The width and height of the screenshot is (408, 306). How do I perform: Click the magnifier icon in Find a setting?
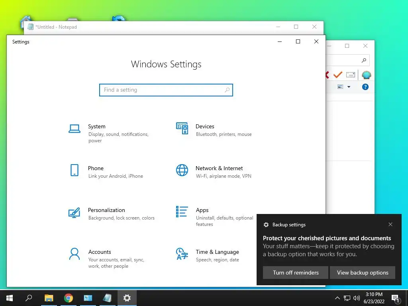point(227,90)
